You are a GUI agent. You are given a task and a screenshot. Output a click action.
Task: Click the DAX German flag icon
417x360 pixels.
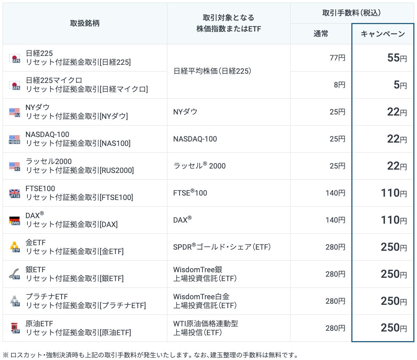(14, 220)
